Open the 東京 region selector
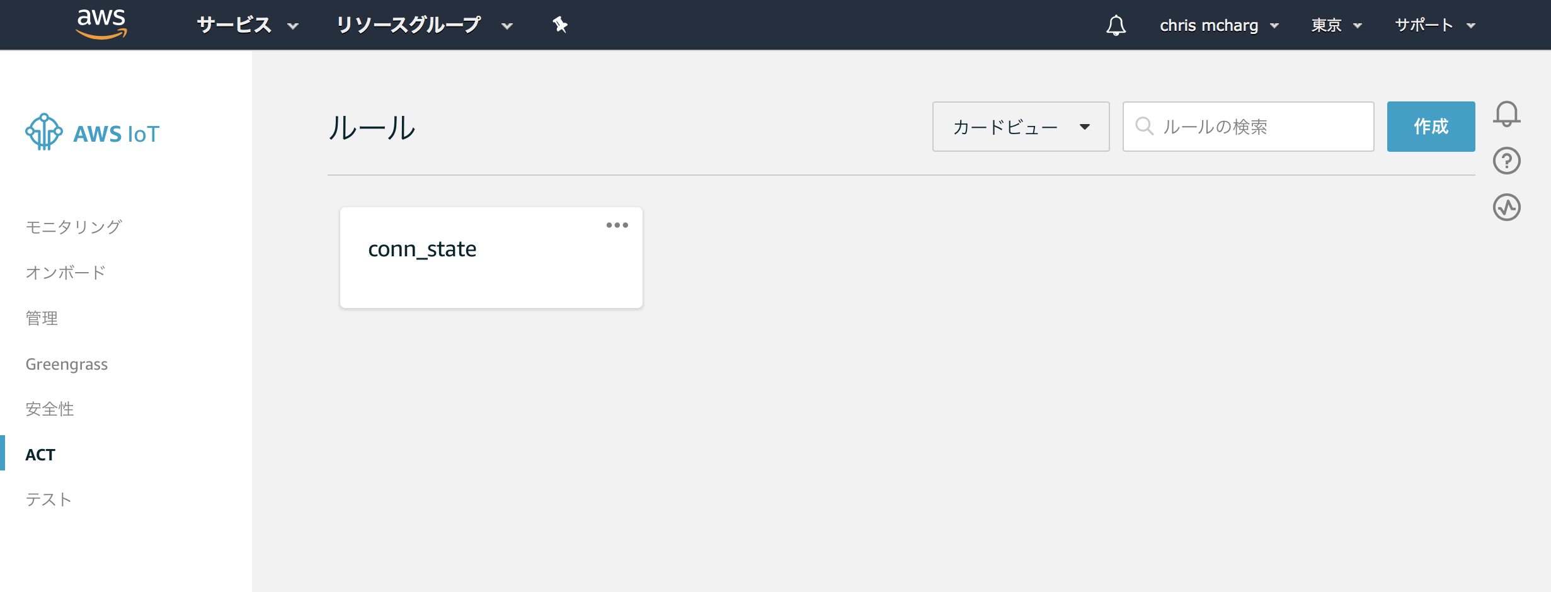 pos(1336,25)
